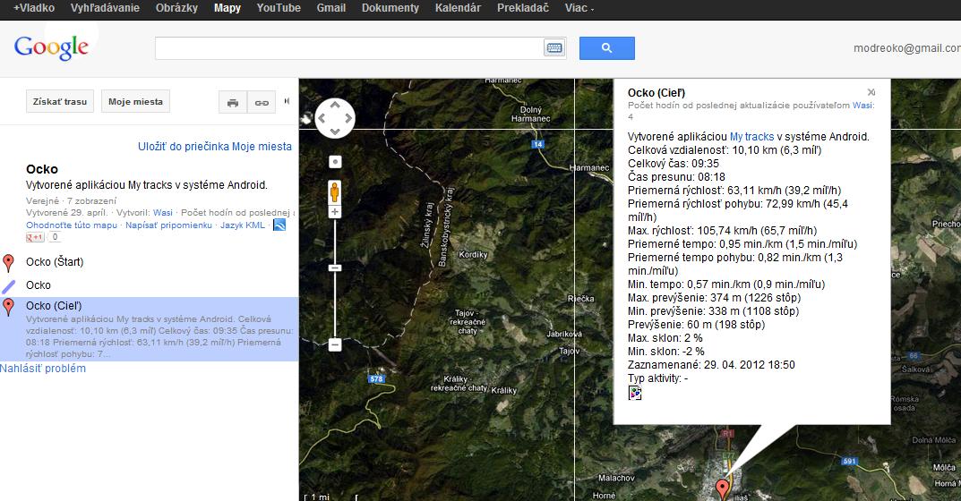The height and width of the screenshot is (501, 961).
Task: Open creator Wasi link in sidebar
Action: (163, 213)
